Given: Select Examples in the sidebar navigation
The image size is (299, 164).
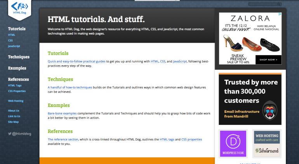Looking at the screenshot, I should [17, 68].
